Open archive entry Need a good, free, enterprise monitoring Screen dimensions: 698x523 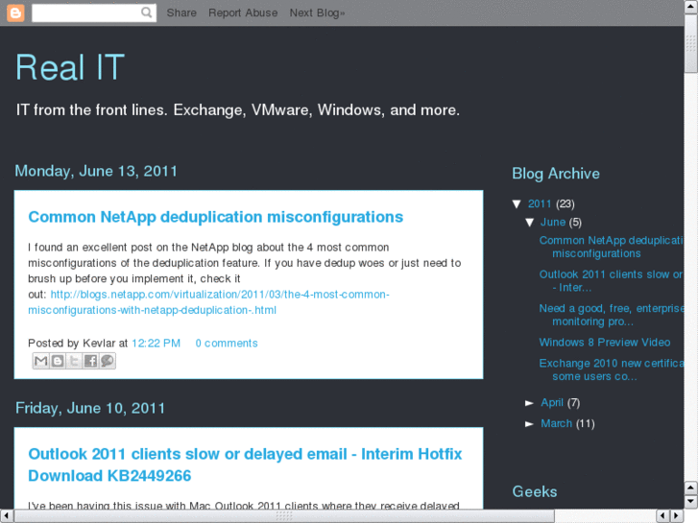click(x=612, y=315)
